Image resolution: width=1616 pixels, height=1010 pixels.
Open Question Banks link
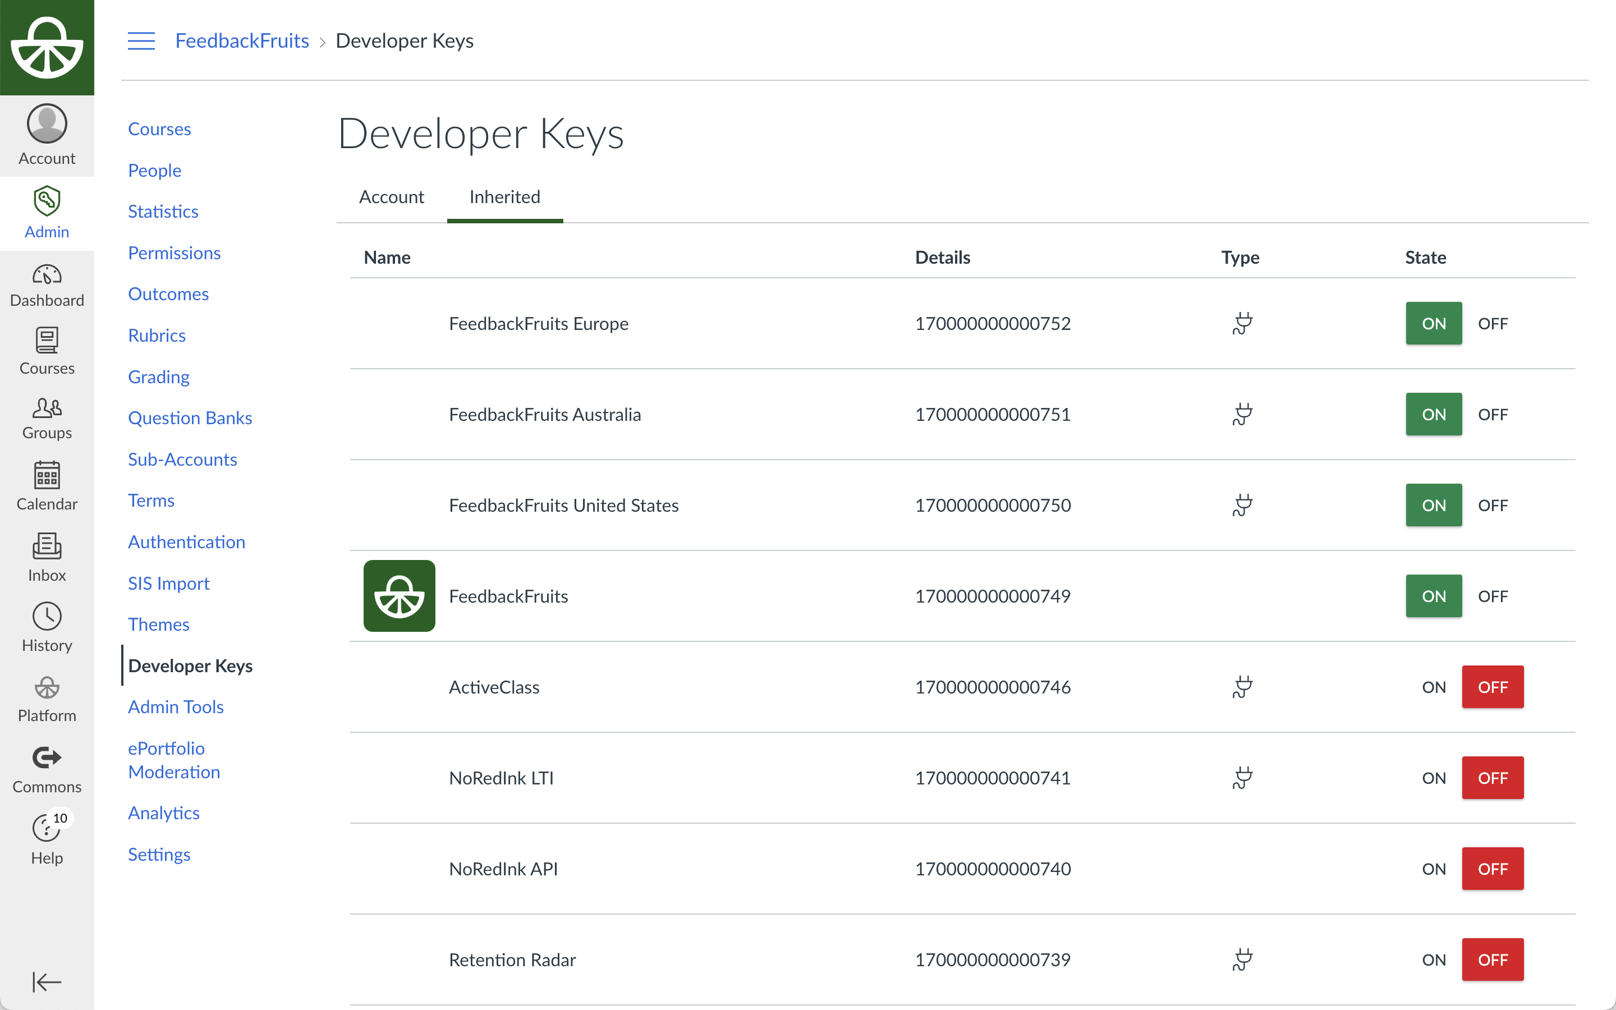pyautogui.click(x=190, y=417)
